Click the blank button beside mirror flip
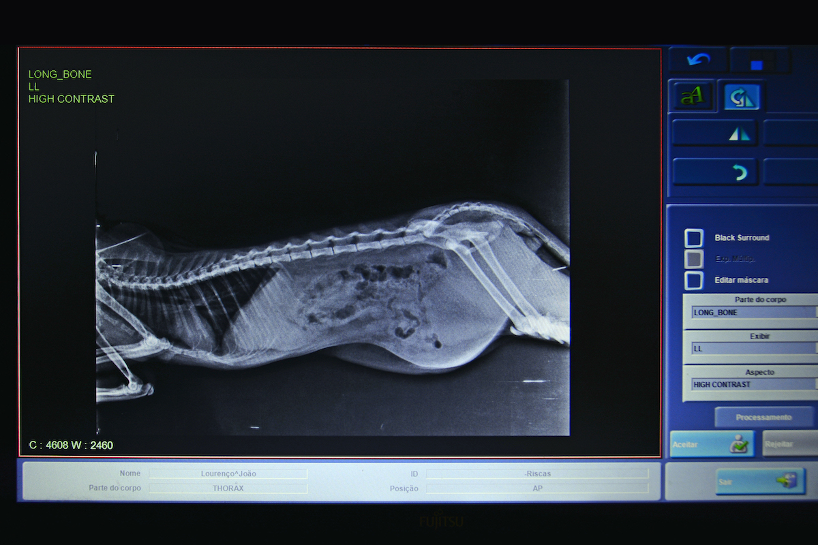Image resolution: width=818 pixels, height=545 pixels. [x=791, y=134]
